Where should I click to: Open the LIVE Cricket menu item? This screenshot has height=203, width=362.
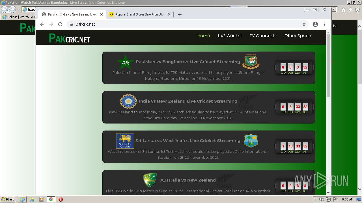point(230,36)
